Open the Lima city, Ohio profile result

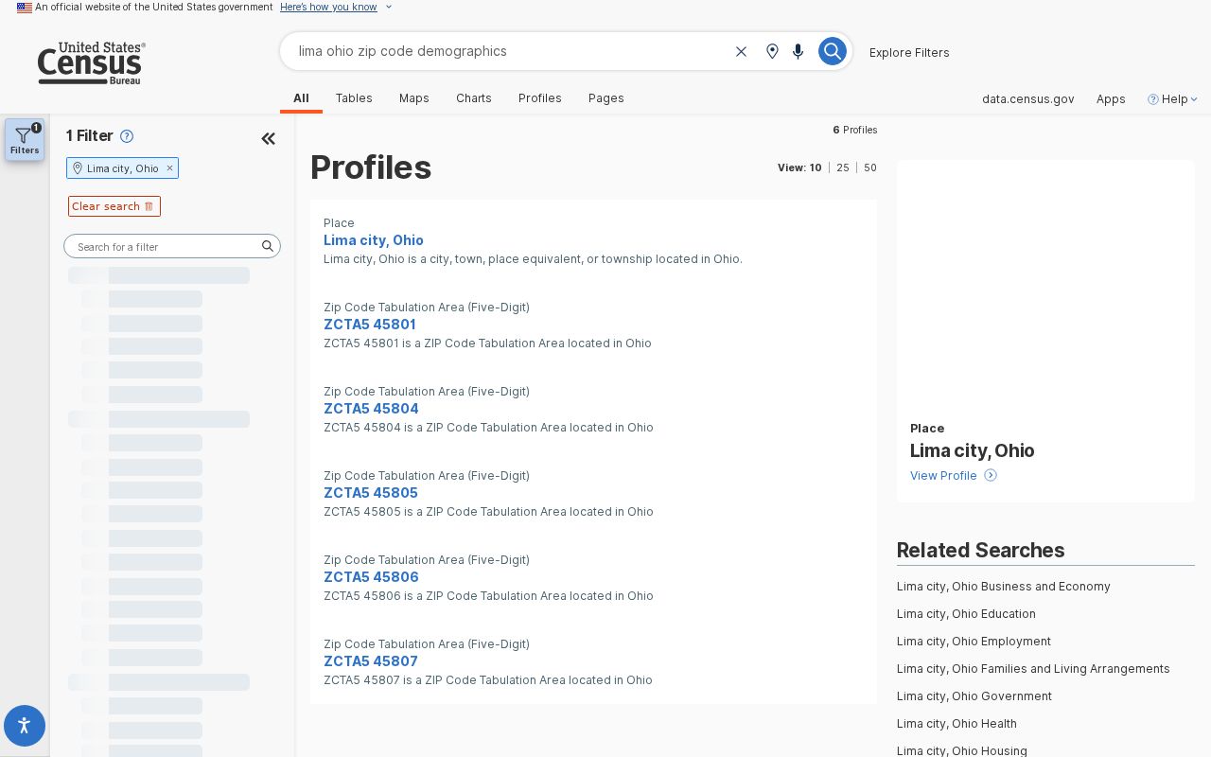(x=374, y=240)
